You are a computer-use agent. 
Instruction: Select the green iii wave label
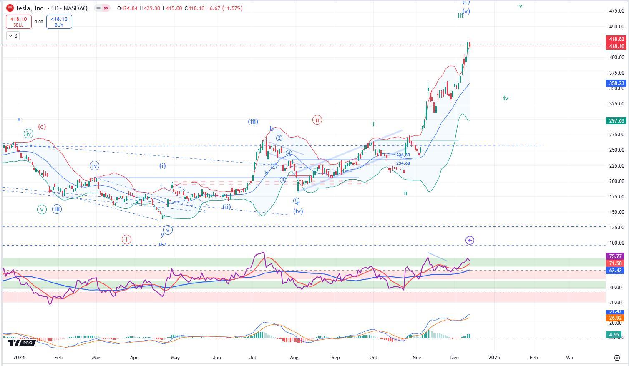[x=460, y=15]
